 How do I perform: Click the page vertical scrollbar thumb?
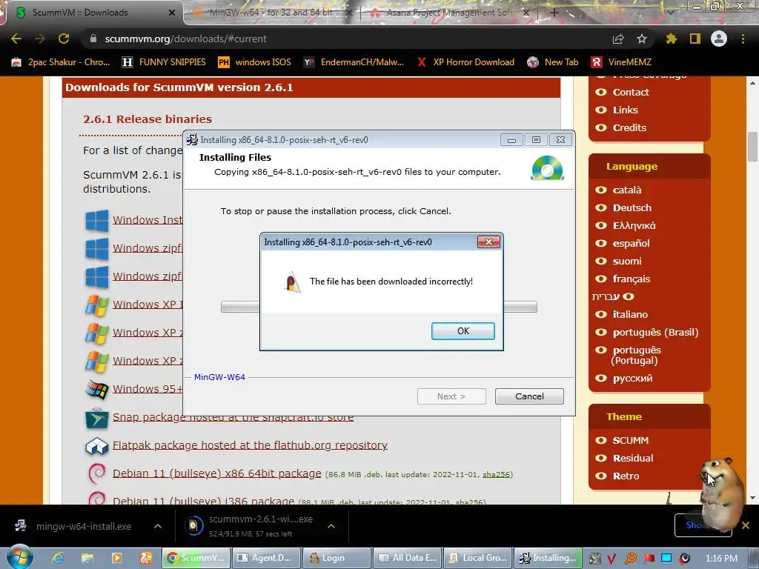tap(752, 147)
